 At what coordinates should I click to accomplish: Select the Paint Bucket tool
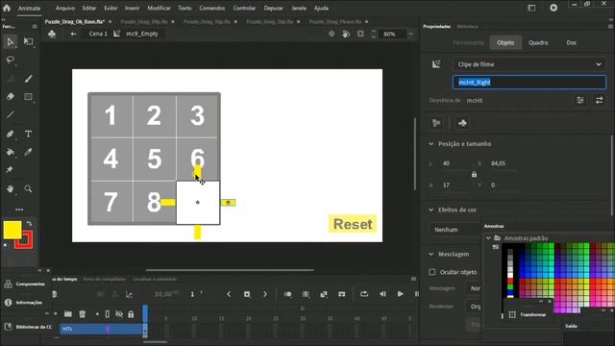(x=11, y=152)
